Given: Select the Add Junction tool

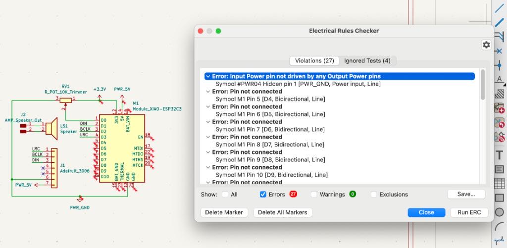Looking at the screenshot, I should coord(500,65).
